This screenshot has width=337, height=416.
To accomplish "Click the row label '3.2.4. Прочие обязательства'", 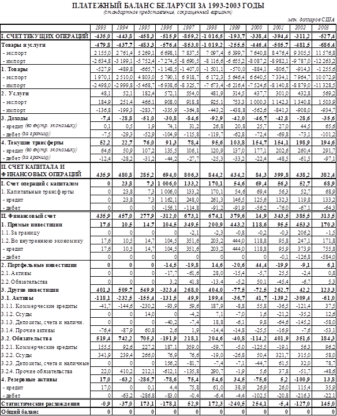I will 37,372.
